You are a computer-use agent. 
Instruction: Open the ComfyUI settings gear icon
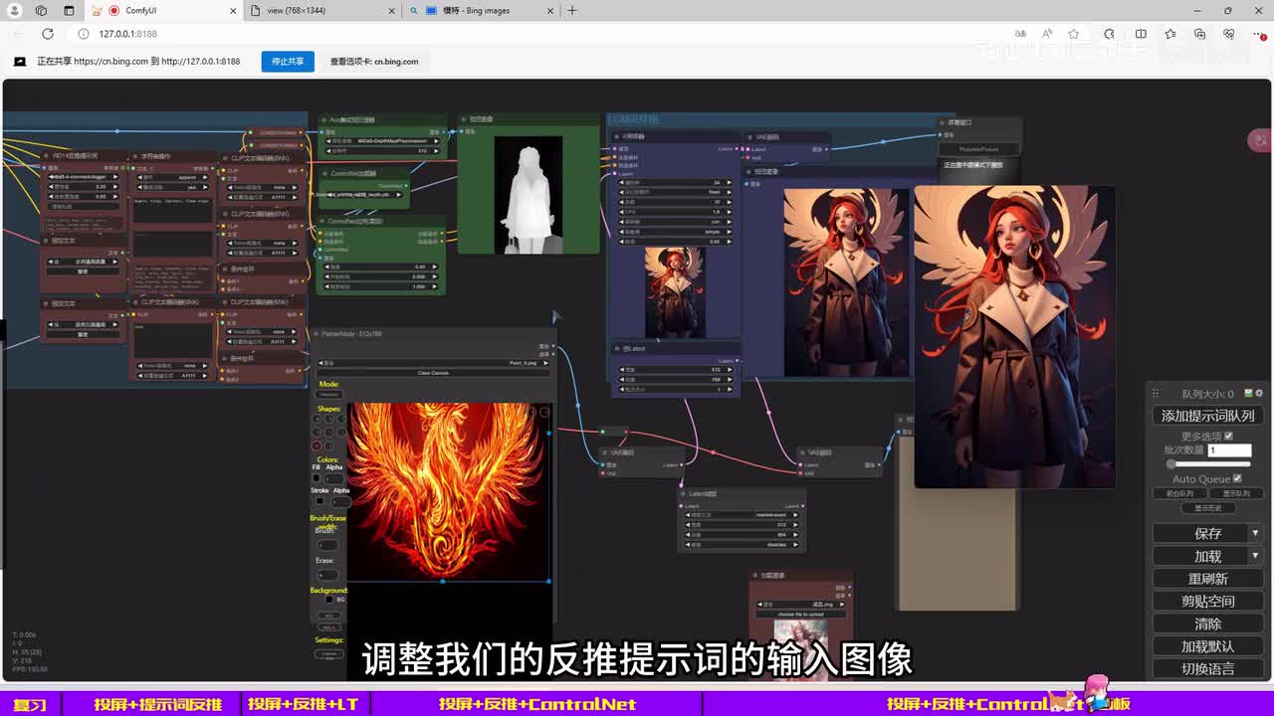(1259, 394)
